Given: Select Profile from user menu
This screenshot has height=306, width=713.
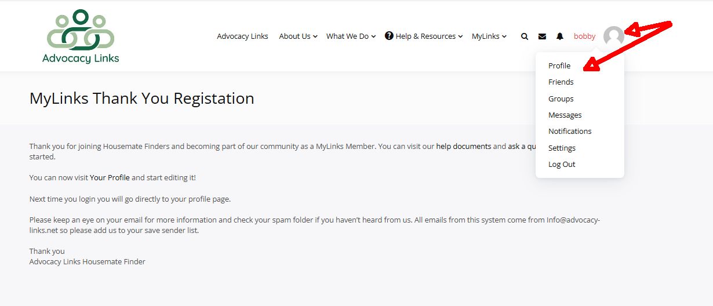Looking at the screenshot, I should [x=559, y=65].
